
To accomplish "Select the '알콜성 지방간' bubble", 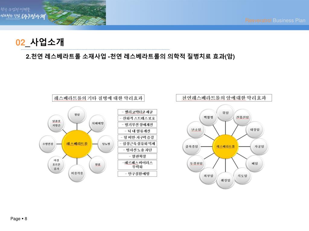I will 56,123.
